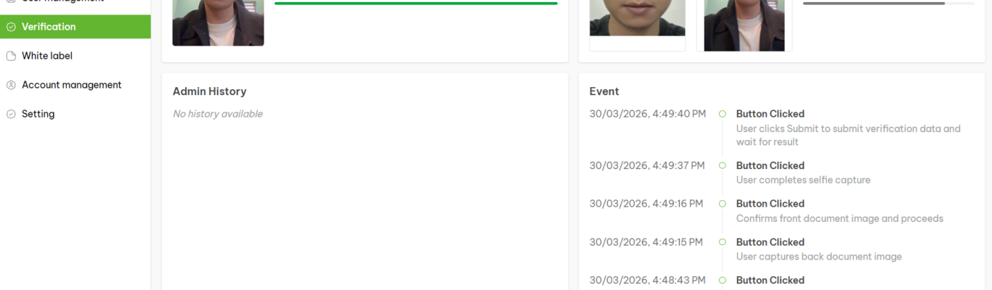The height and width of the screenshot is (290, 992).
Task: Click the White label page icon
Action: click(11, 56)
